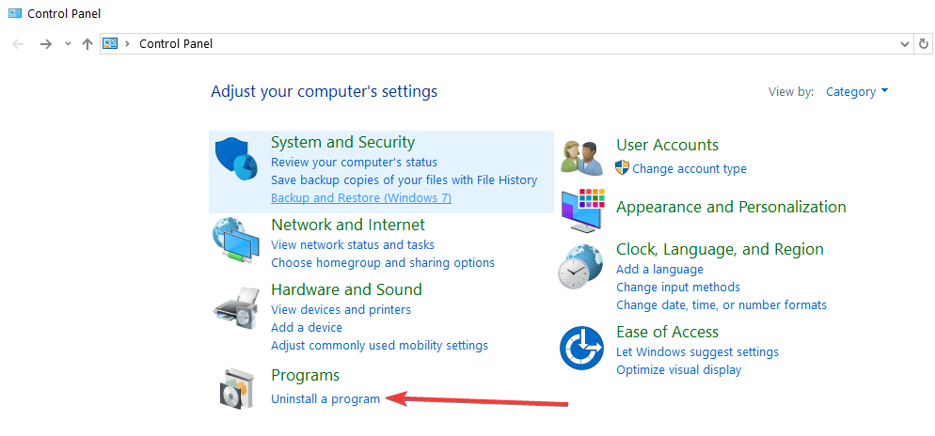935x436 pixels.
Task: Click the Forward navigation arrow
Action: [45, 44]
